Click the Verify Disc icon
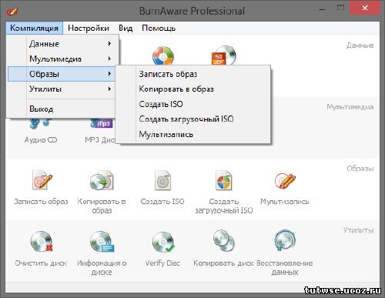 click(x=163, y=242)
